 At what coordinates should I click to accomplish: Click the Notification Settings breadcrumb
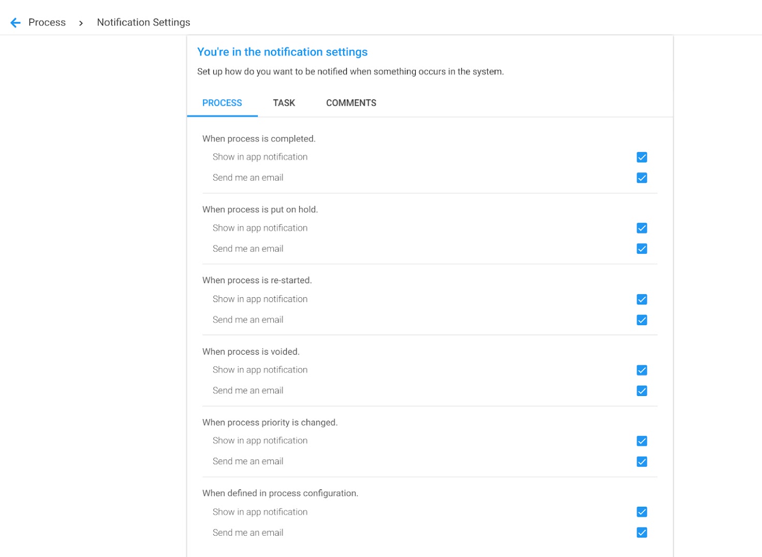143,22
